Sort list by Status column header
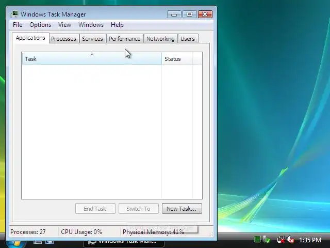Viewport: 330px width, 248px height. (x=177, y=58)
